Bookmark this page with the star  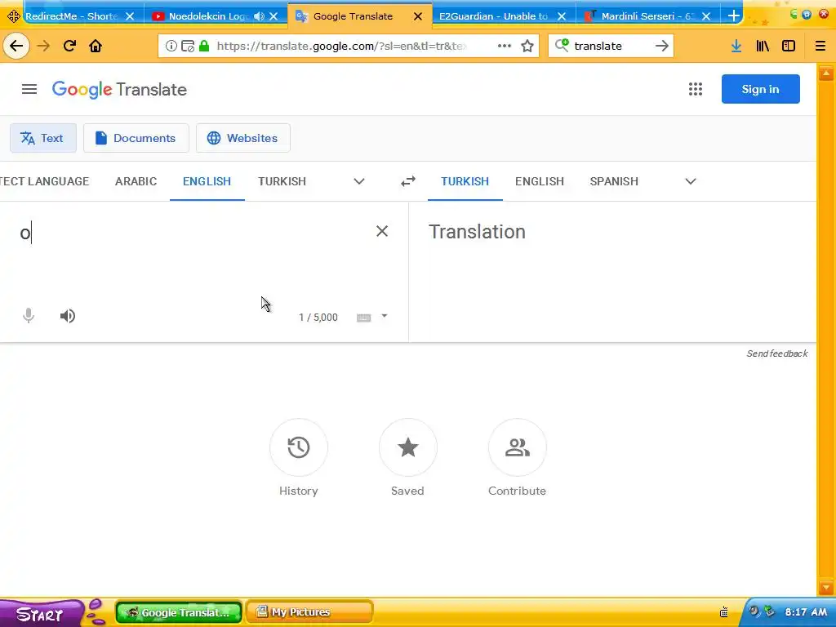527,46
